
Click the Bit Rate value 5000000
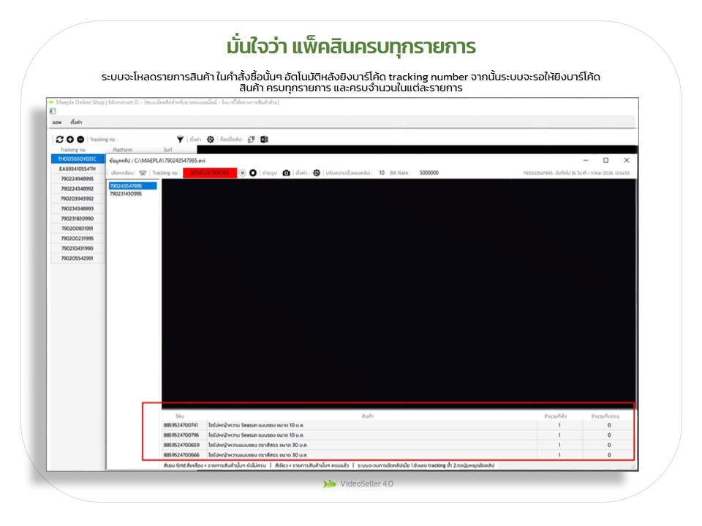pos(429,173)
